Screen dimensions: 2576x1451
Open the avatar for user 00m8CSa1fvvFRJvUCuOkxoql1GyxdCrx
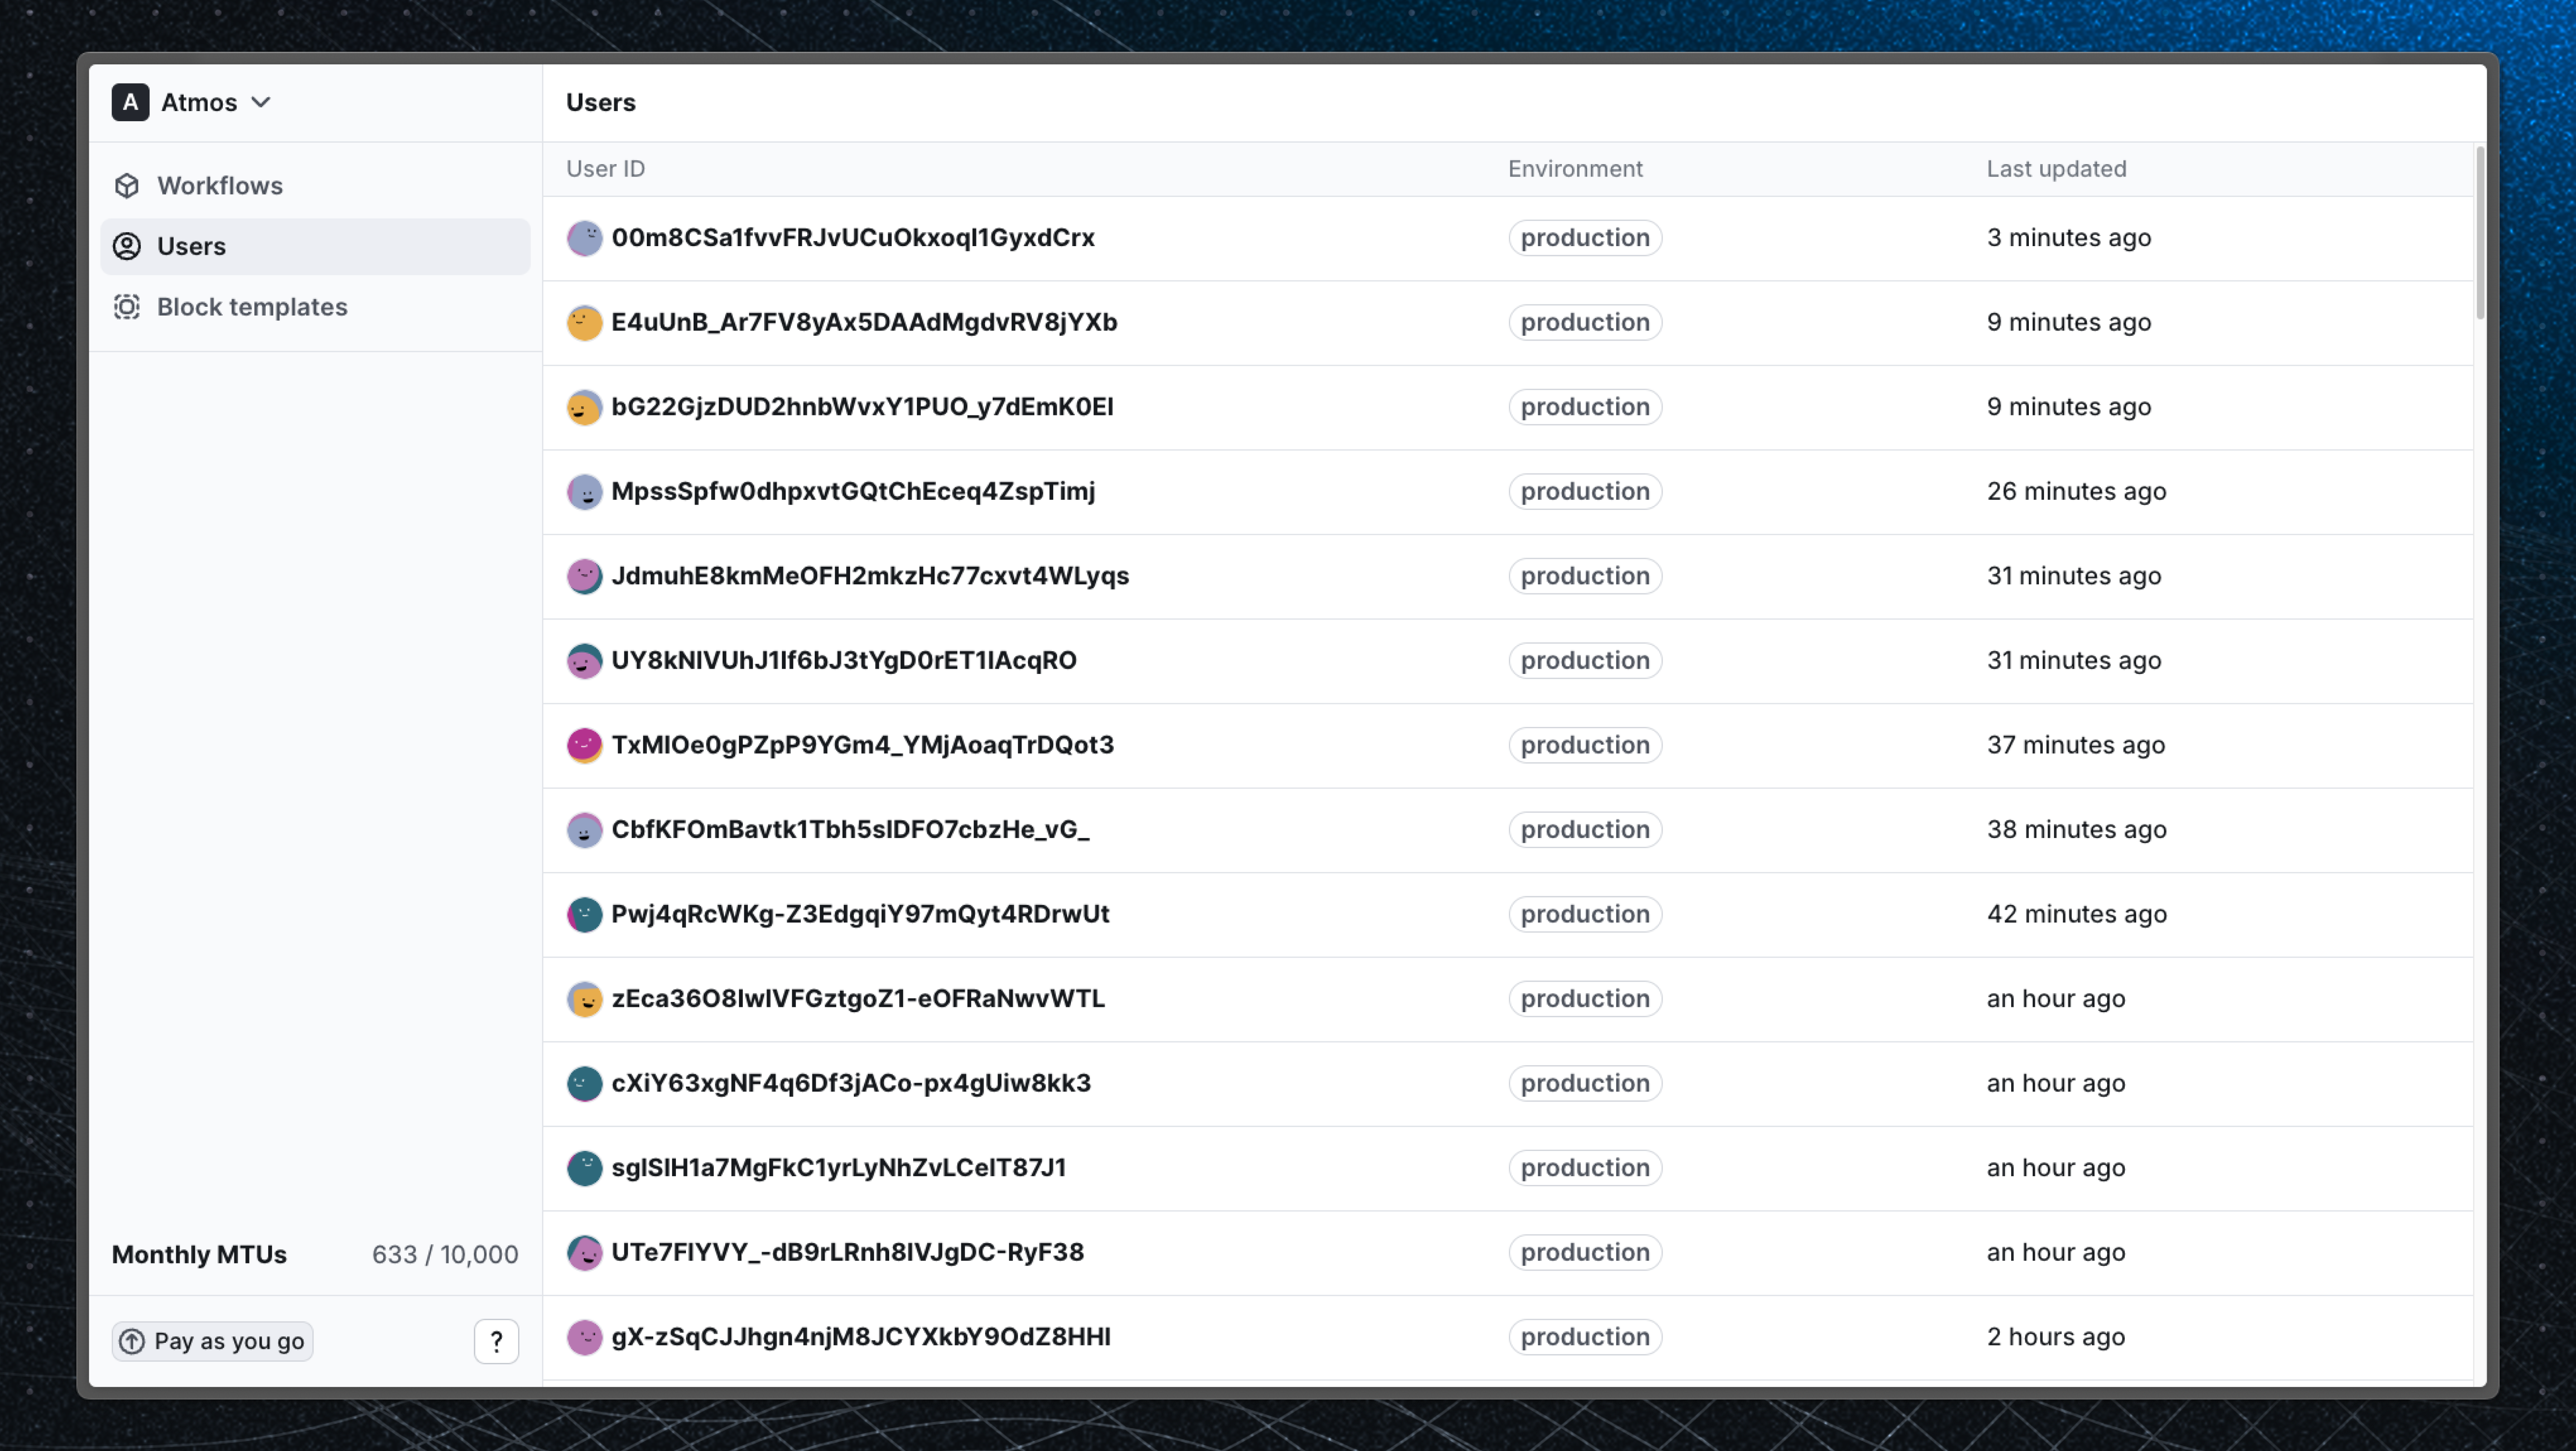(x=585, y=238)
